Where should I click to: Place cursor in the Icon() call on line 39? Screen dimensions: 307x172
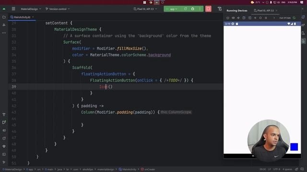[x=106, y=86]
